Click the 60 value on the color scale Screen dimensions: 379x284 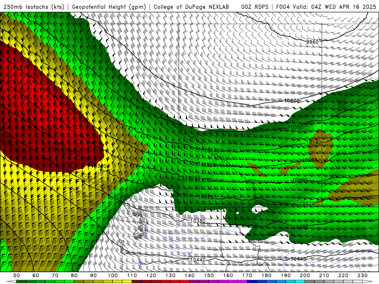click(36, 275)
